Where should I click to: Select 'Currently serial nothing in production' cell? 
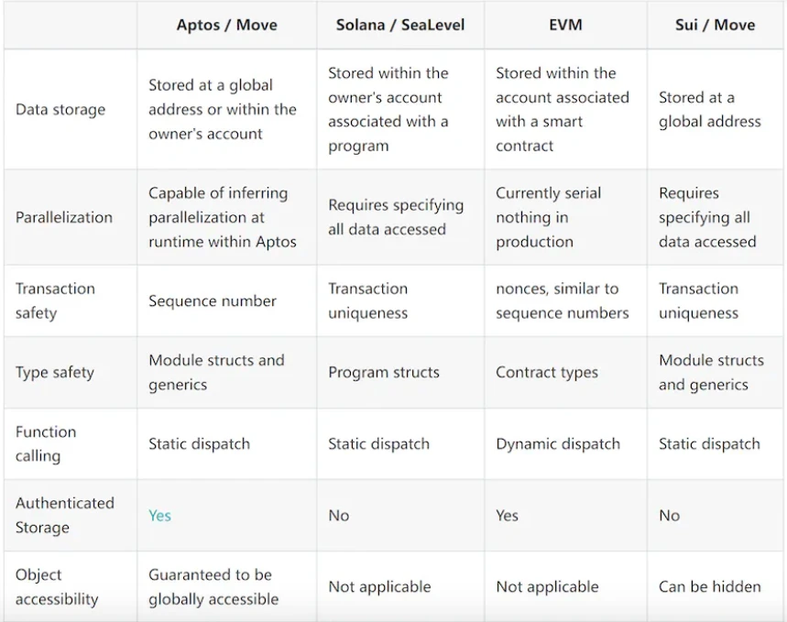pos(549,218)
